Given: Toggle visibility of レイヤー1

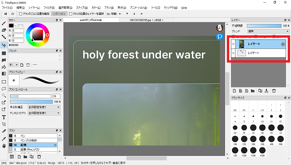Looking at the screenshot, I should 233,53.
